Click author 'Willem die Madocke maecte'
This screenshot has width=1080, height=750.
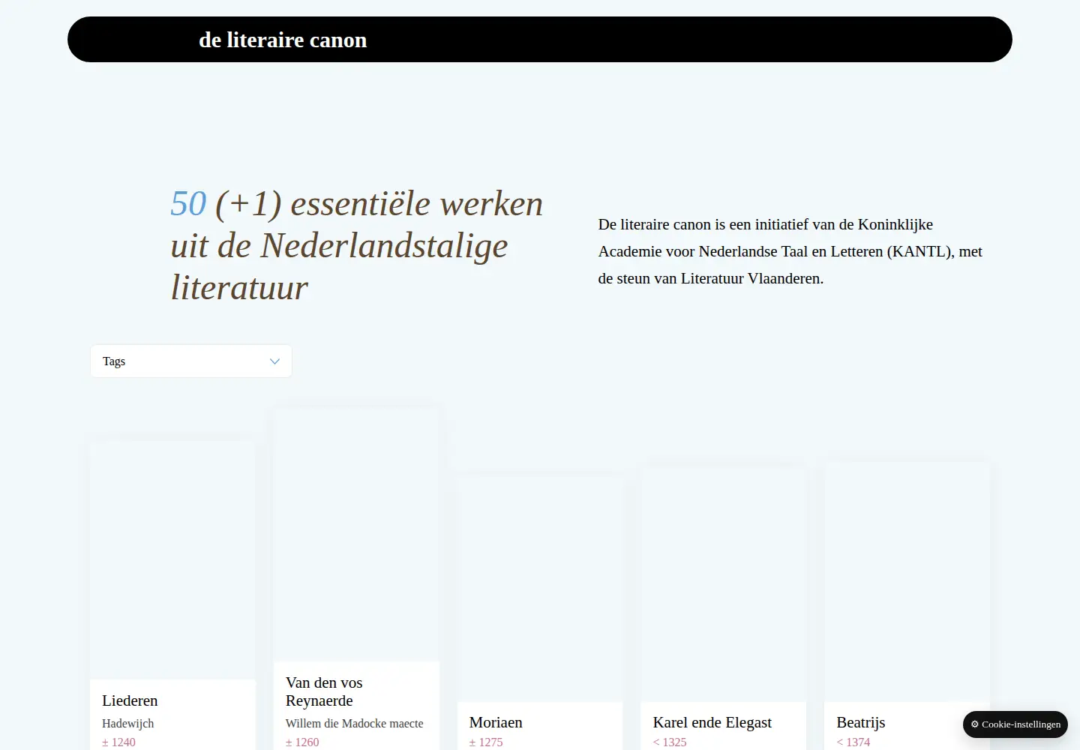tap(355, 724)
